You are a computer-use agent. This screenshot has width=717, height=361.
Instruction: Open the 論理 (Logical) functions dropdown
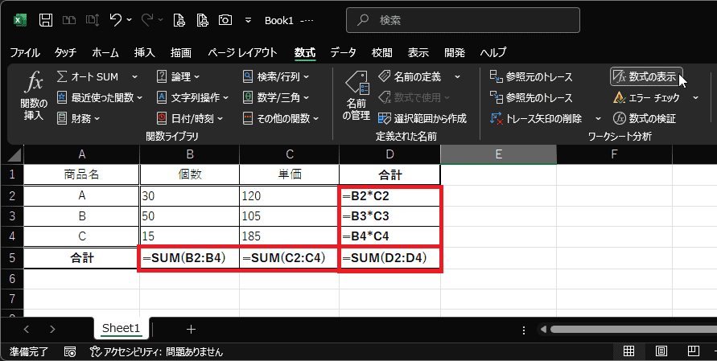[179, 76]
